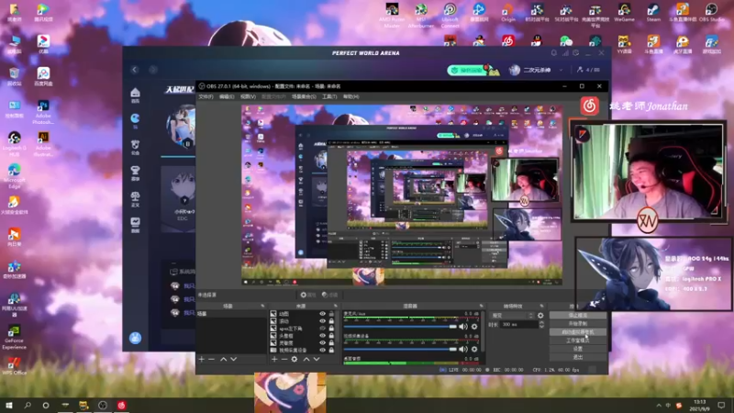Click 开始录制 start recording button
This screenshot has height=413, width=734.
coord(578,324)
